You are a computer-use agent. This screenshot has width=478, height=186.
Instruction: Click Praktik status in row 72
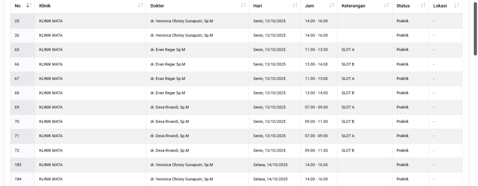tap(402, 151)
